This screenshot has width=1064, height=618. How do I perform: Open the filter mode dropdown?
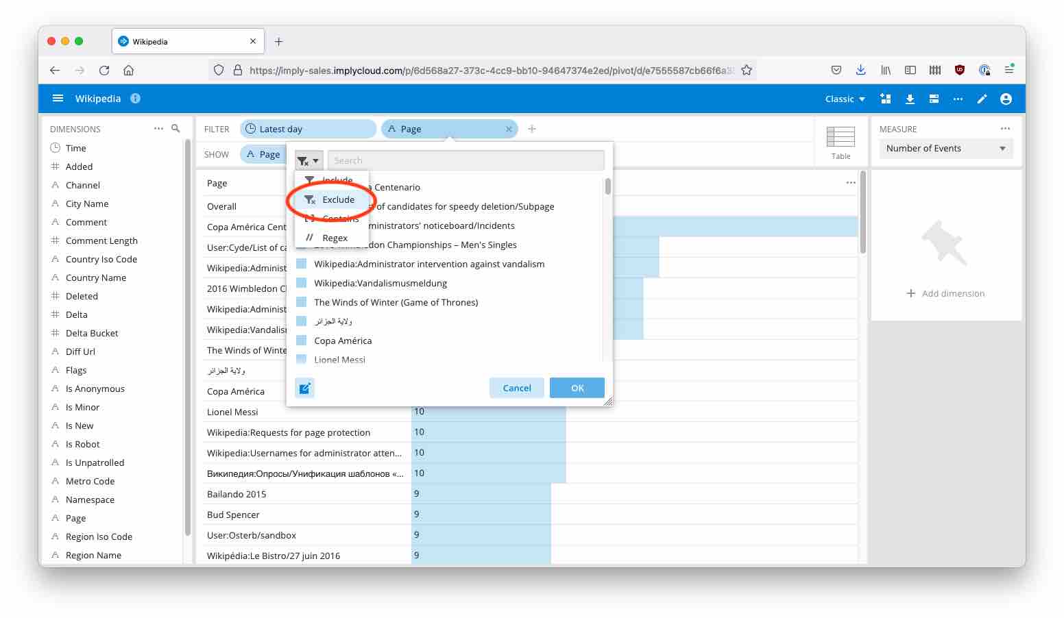(309, 160)
